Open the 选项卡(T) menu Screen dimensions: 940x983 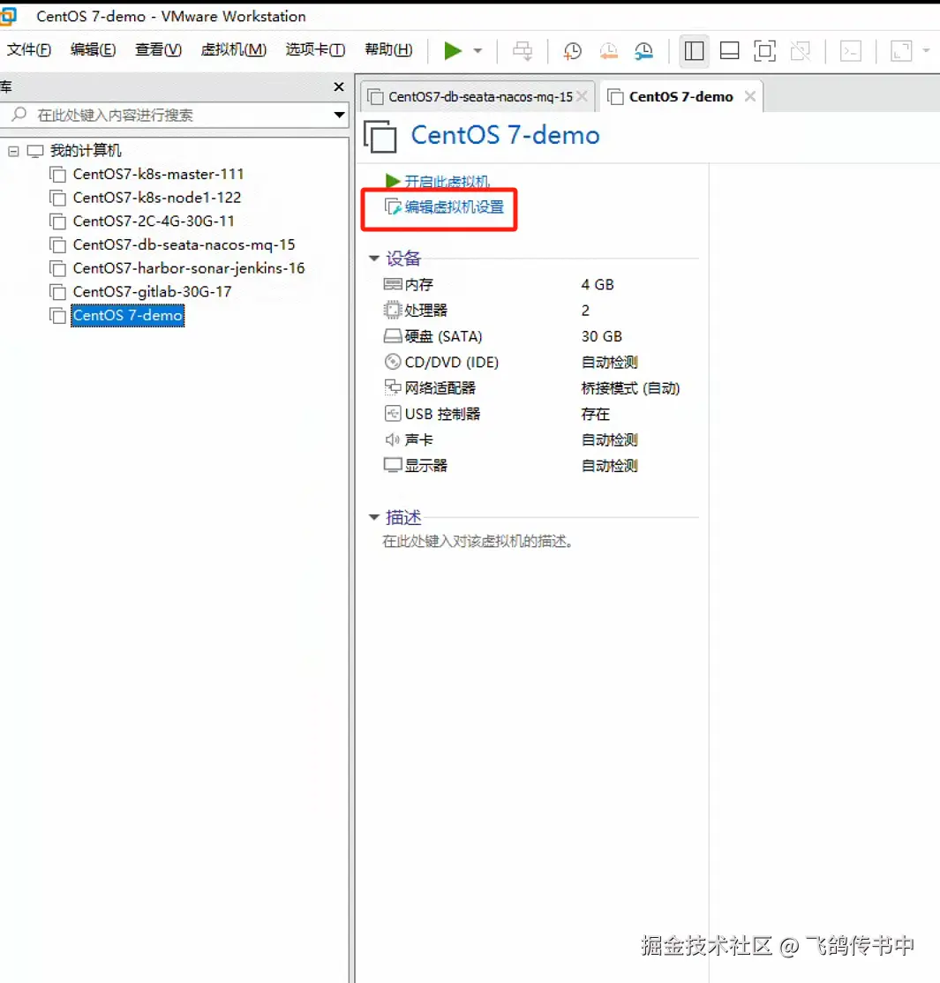pos(315,49)
